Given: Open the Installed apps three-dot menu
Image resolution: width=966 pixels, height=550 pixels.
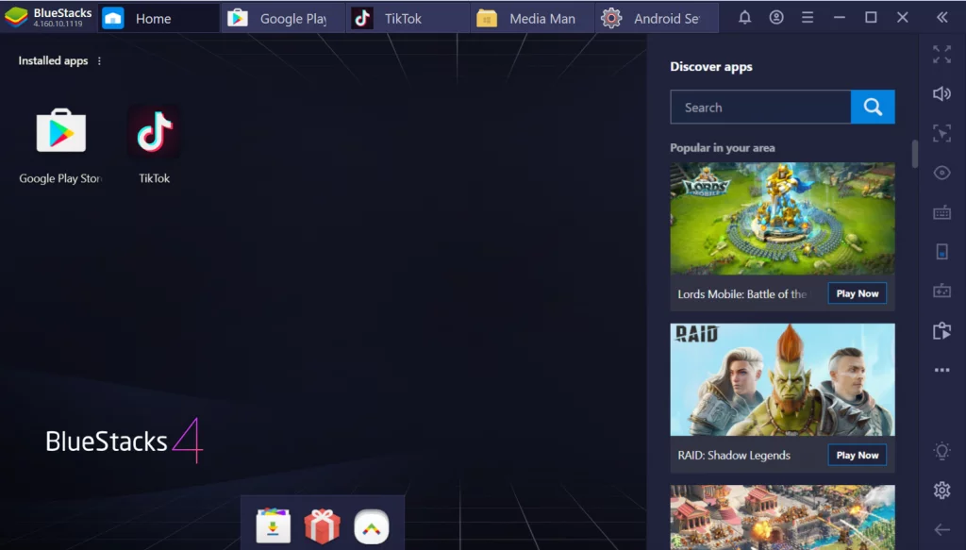Looking at the screenshot, I should [x=99, y=61].
